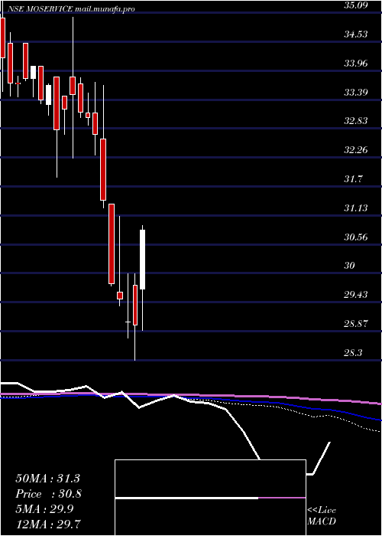
Task: Click the 29.43 price axis label
Action: [x=356, y=295]
